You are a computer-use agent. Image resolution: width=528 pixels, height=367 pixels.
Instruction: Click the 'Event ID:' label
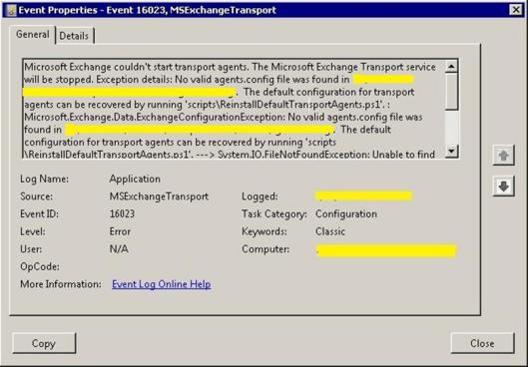(39, 214)
